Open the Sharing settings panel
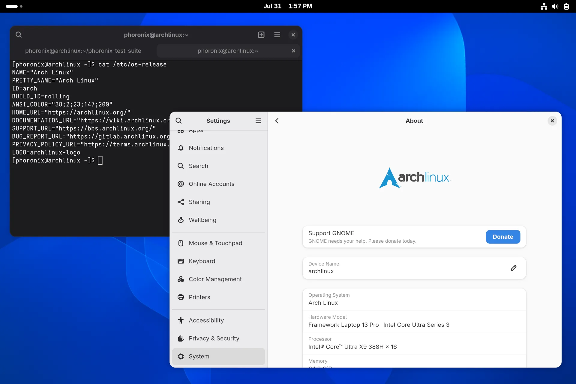576x384 pixels. tap(218, 202)
